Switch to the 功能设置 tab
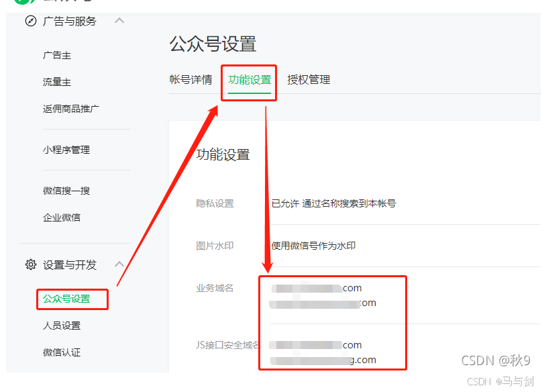 coord(250,80)
